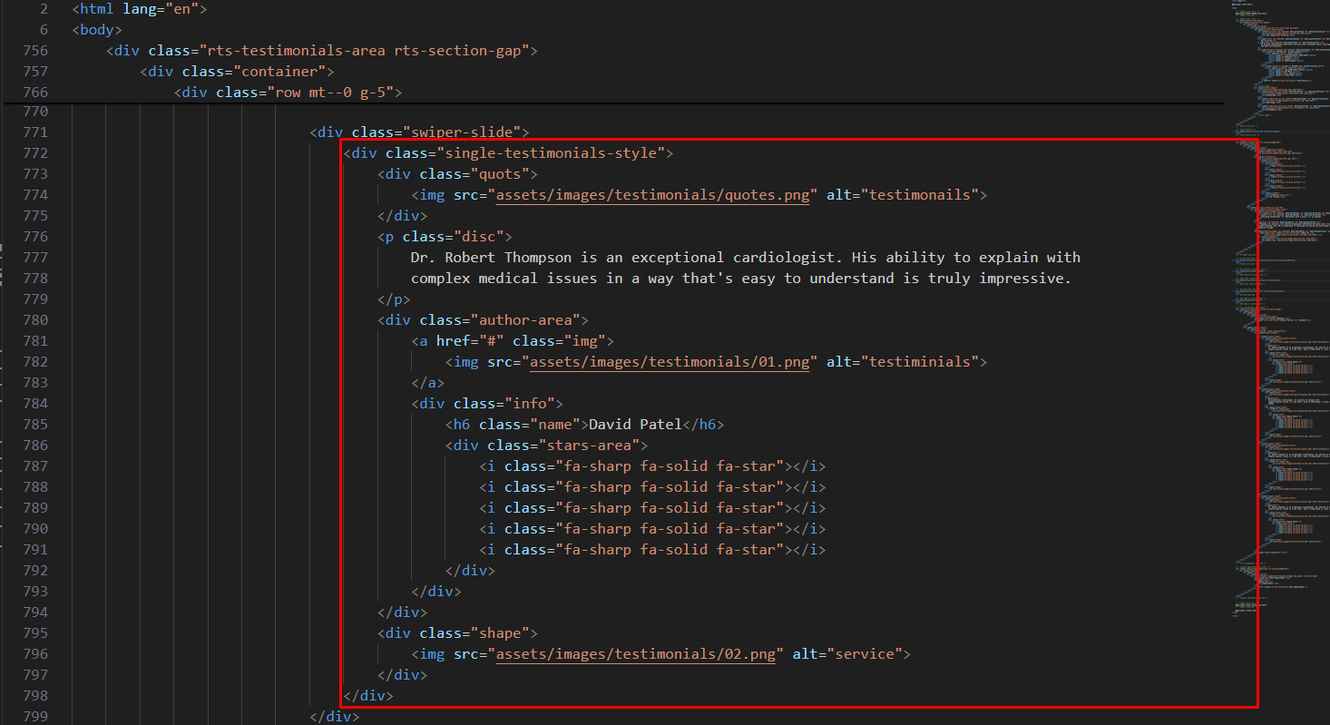
Task: Place cursor on stars-area class value
Action: coord(593,446)
